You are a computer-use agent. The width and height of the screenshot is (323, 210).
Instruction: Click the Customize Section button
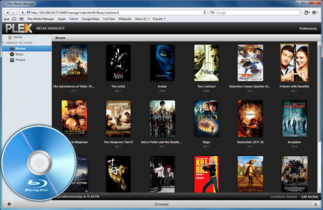tap(283, 197)
